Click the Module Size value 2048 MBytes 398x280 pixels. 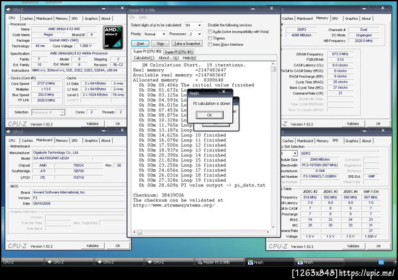(320, 160)
